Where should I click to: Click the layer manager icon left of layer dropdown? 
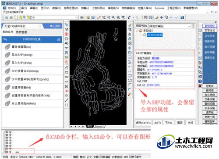coord(7,18)
